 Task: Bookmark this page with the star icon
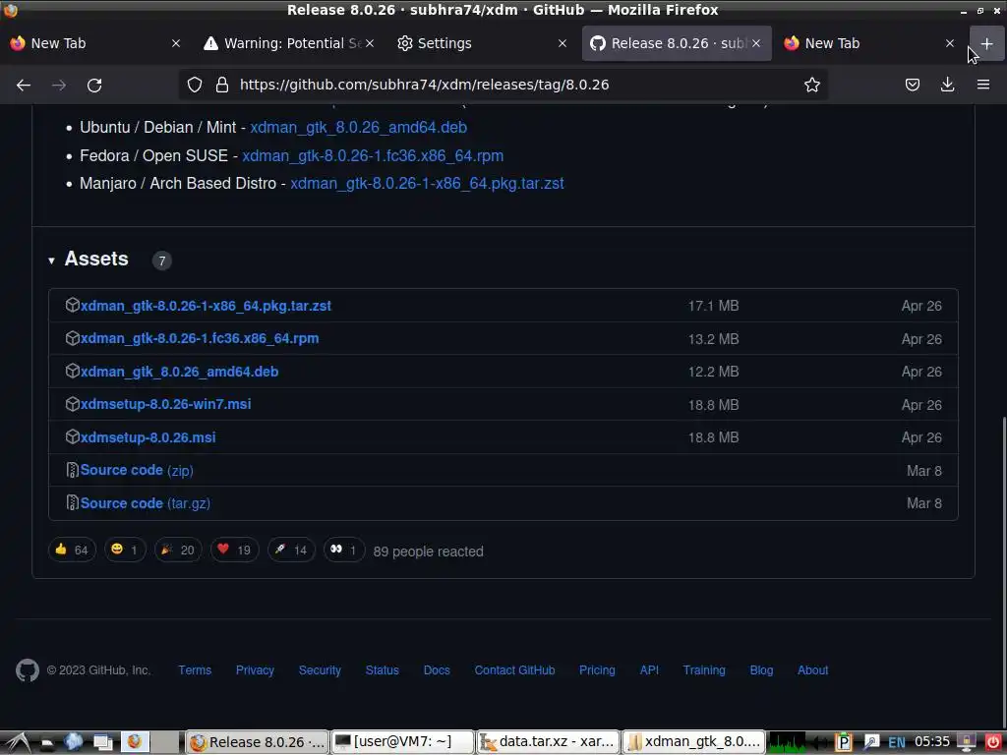click(x=811, y=85)
